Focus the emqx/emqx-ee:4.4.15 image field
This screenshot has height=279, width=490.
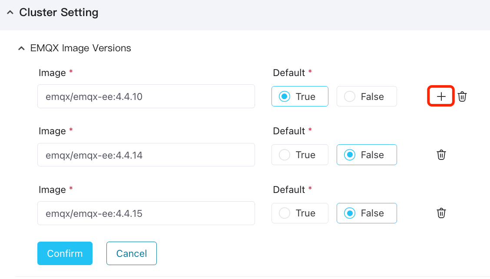click(x=146, y=213)
